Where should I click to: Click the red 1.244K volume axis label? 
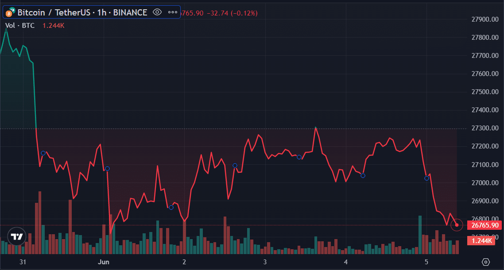tap(481, 240)
